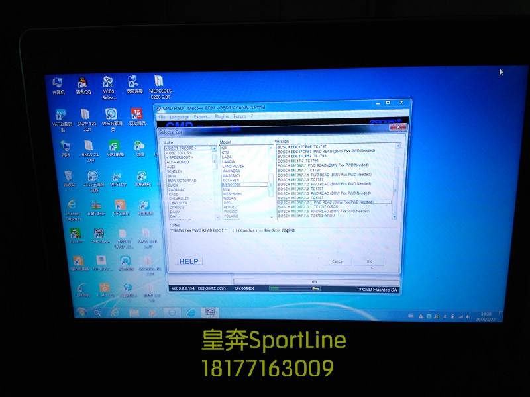
Task: Close the Select a Car dialog
Action: (398, 127)
